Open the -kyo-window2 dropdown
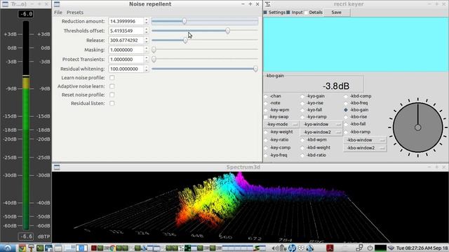This screenshot has width=449, height=252. [321, 132]
